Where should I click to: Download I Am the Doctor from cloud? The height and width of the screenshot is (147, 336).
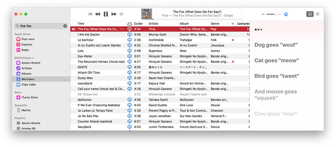(129, 34)
